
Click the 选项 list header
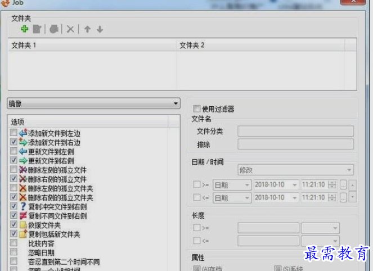point(88,121)
